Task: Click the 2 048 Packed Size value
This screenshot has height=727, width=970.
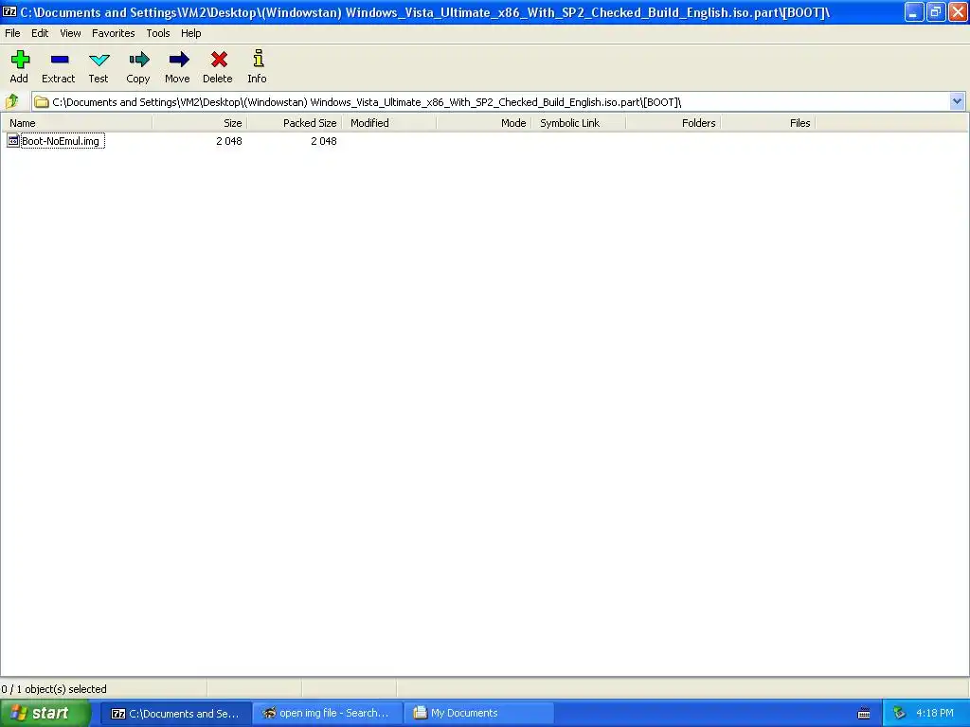Action: 324,141
